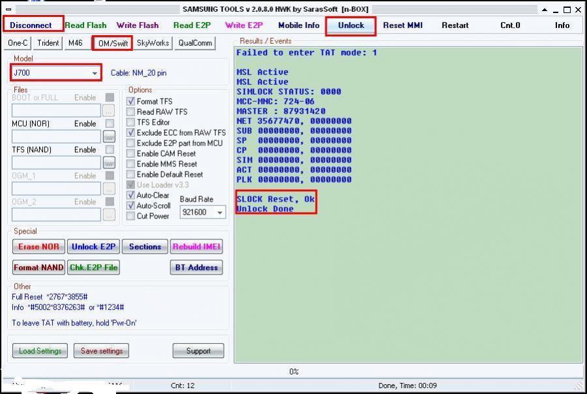Switch to the M46 tab
This screenshot has height=394, width=587.
point(75,42)
